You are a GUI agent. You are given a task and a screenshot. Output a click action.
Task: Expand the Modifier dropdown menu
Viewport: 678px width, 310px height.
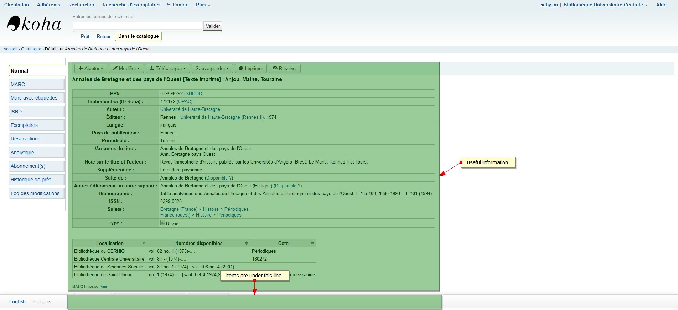coord(126,68)
